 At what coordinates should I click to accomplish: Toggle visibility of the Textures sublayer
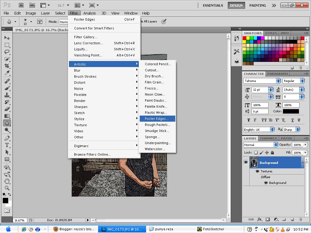(x=258, y=171)
